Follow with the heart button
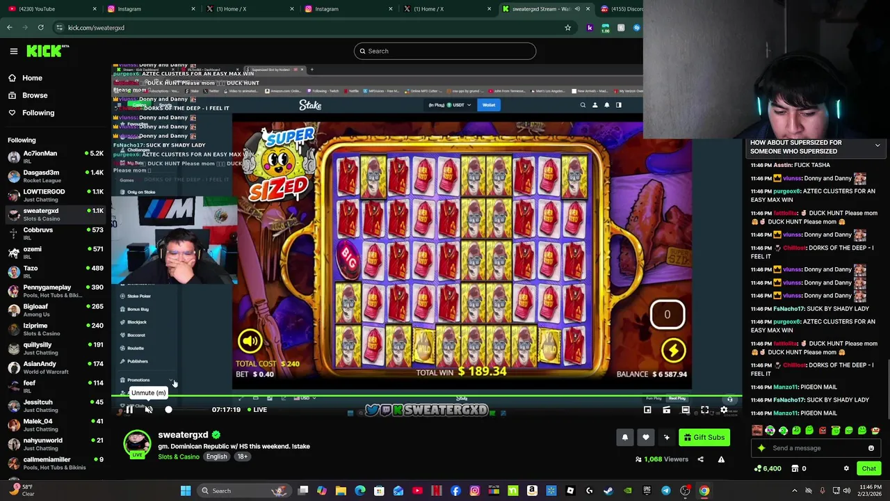The image size is (890, 501). pyautogui.click(x=646, y=438)
